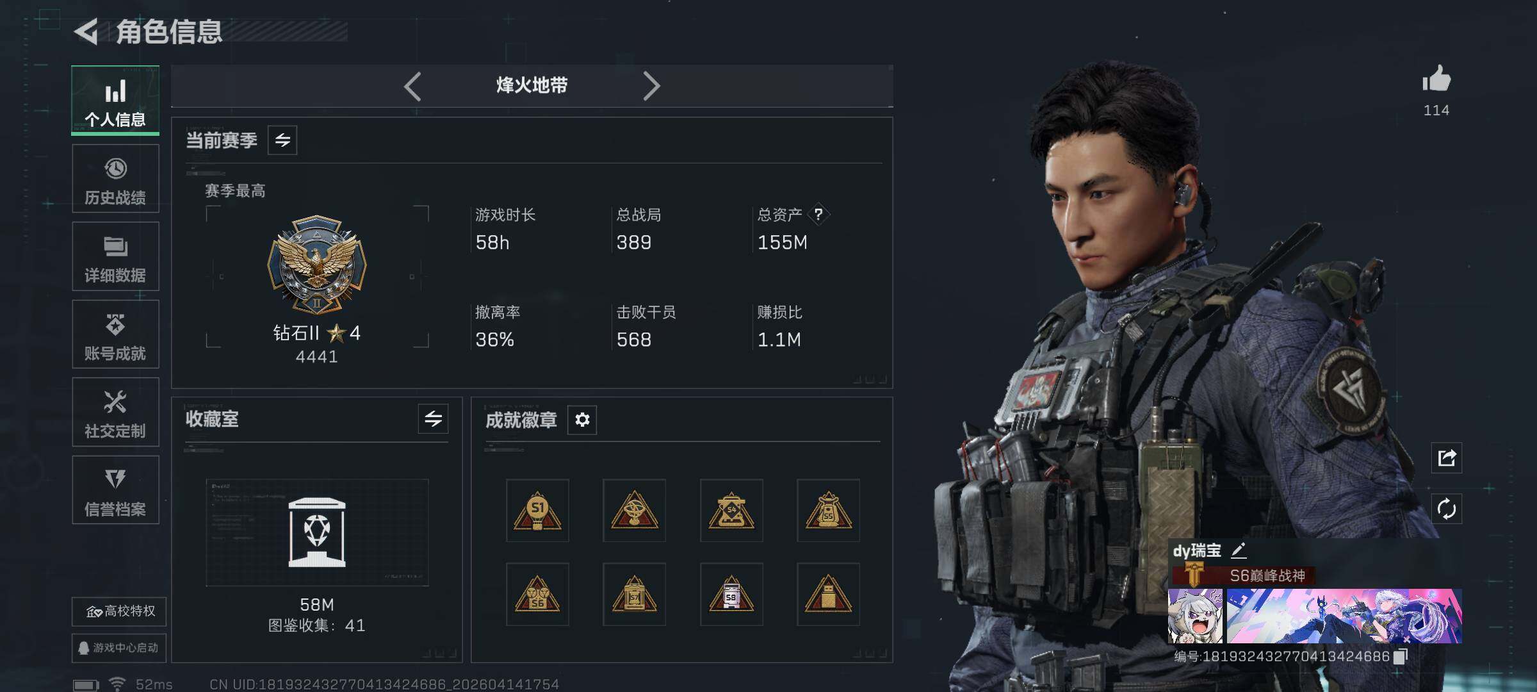
Task: Switch to next mode with right chevron
Action: [x=651, y=86]
